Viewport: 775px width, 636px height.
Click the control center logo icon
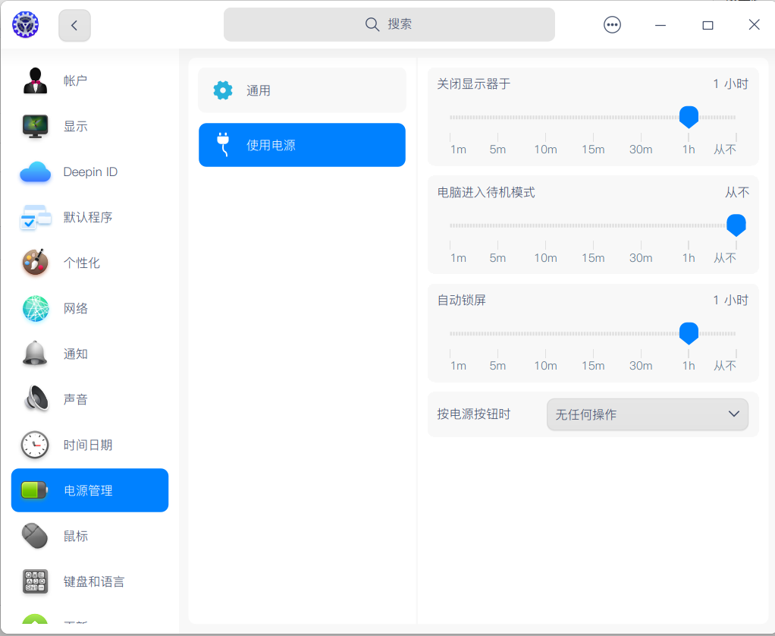pos(25,24)
